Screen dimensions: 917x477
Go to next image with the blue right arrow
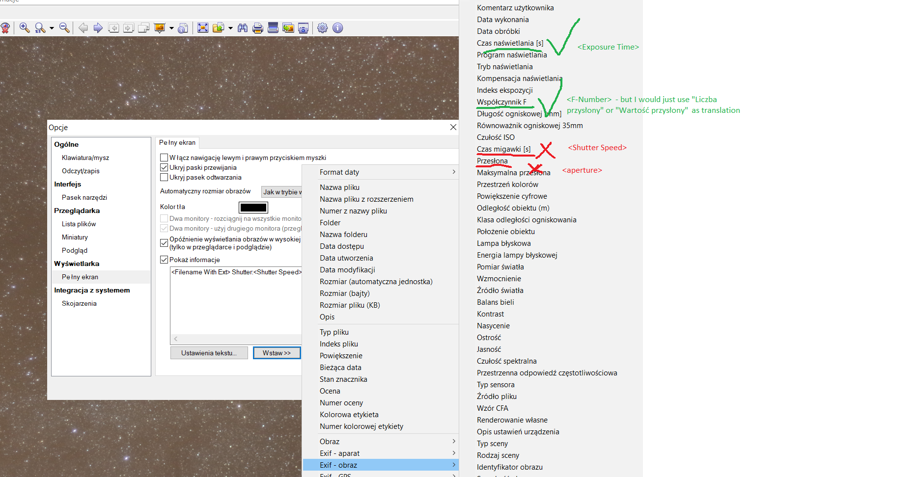point(98,28)
